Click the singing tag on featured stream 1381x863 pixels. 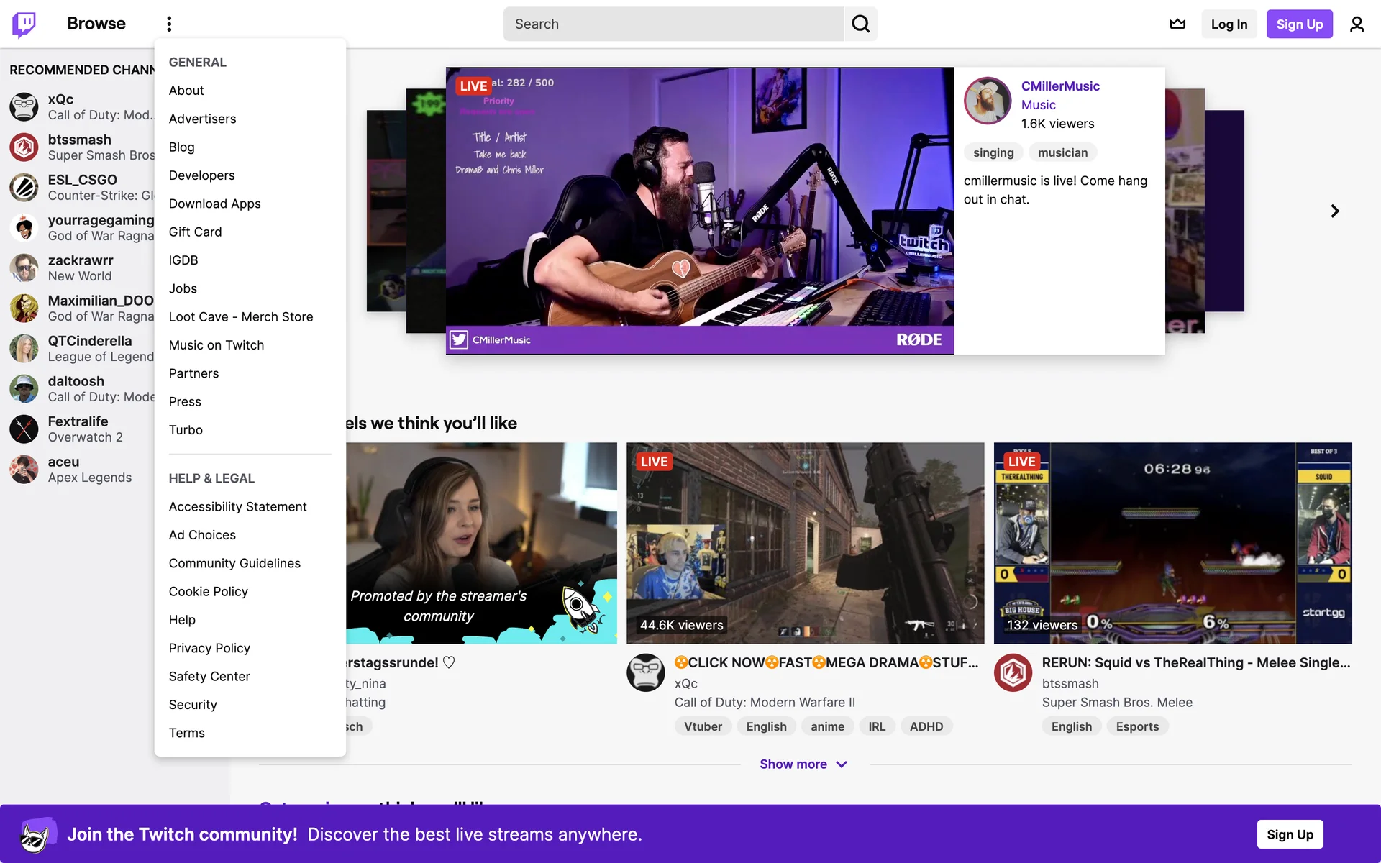pos(993,152)
